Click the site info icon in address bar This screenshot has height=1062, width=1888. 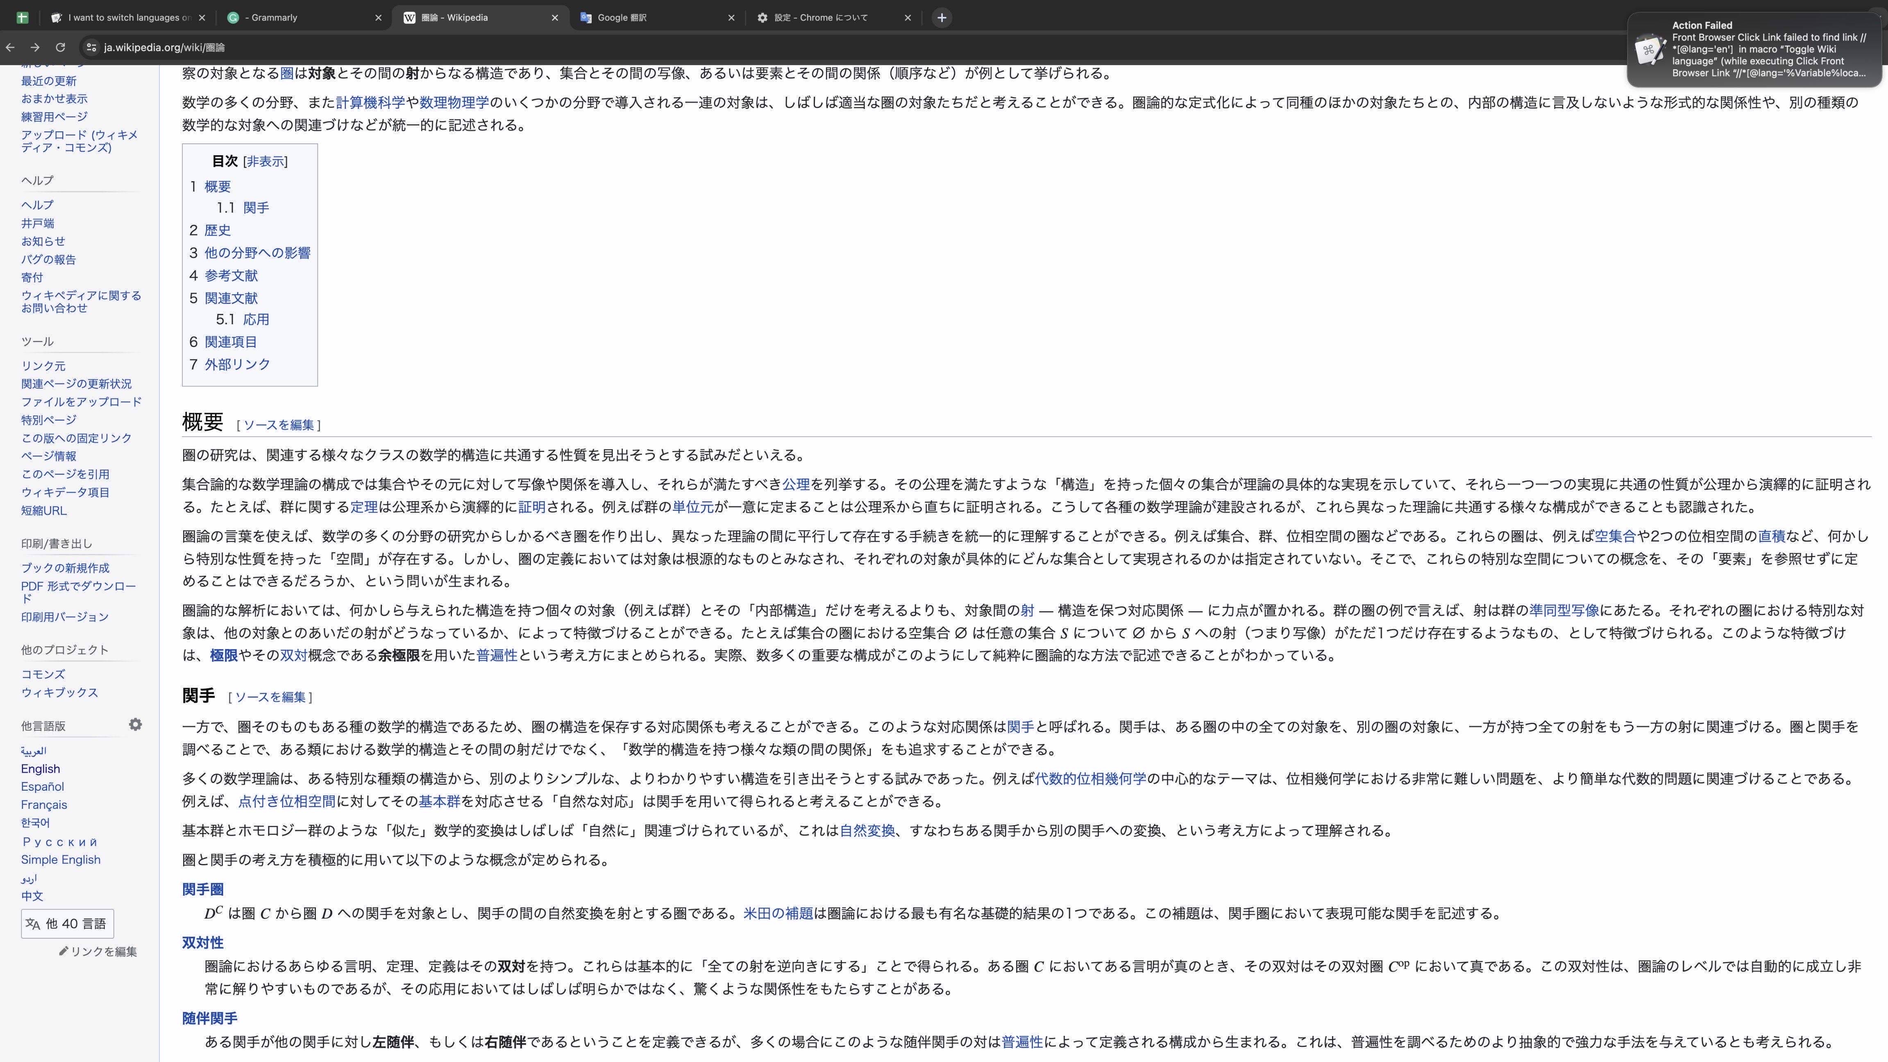(x=90, y=48)
